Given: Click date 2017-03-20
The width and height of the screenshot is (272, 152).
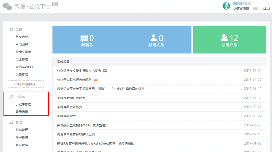Looking at the screenshot, I should coord(253,125).
